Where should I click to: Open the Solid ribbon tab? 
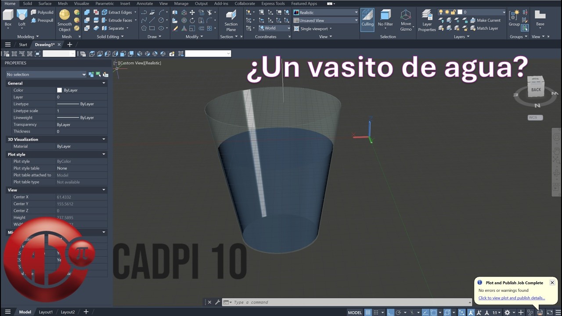(x=27, y=4)
